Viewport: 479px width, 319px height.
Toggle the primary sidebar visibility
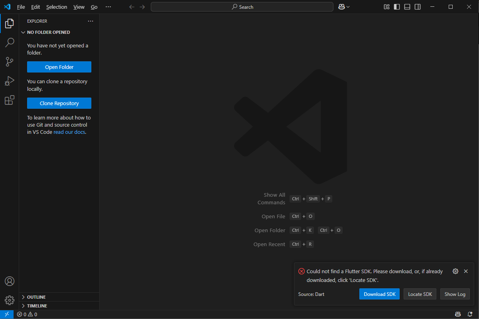[396, 7]
